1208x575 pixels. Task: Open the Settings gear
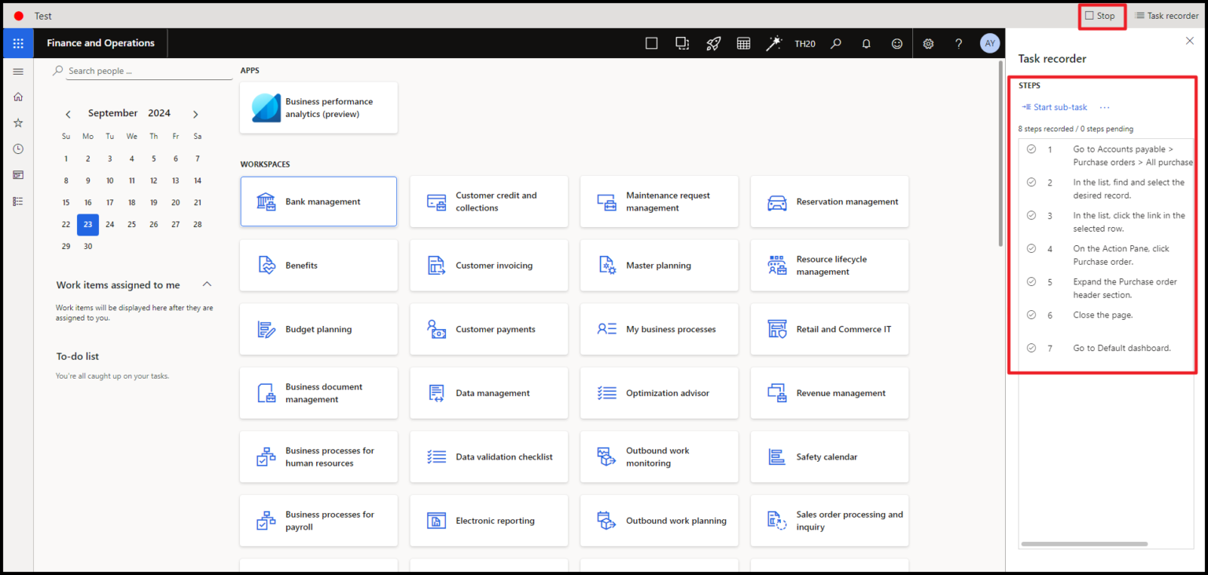[x=928, y=43]
